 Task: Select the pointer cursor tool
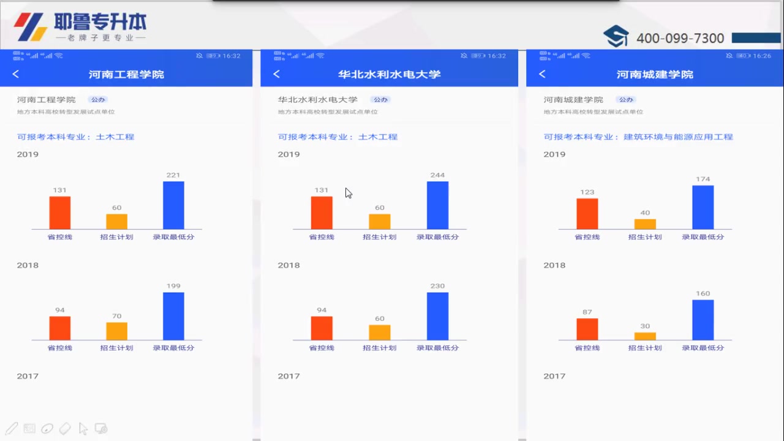tap(83, 429)
